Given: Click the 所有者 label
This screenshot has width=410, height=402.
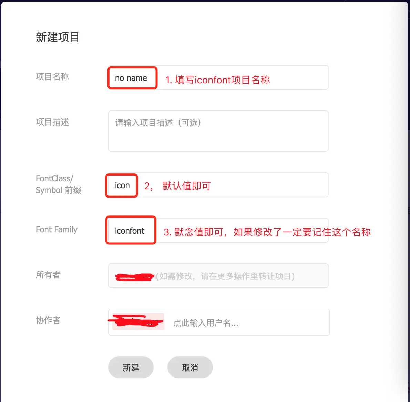Looking at the screenshot, I should click(48, 275).
